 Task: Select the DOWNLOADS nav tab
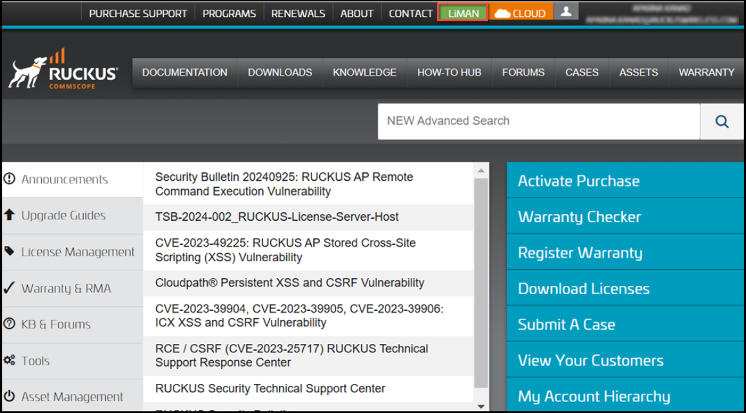point(280,72)
